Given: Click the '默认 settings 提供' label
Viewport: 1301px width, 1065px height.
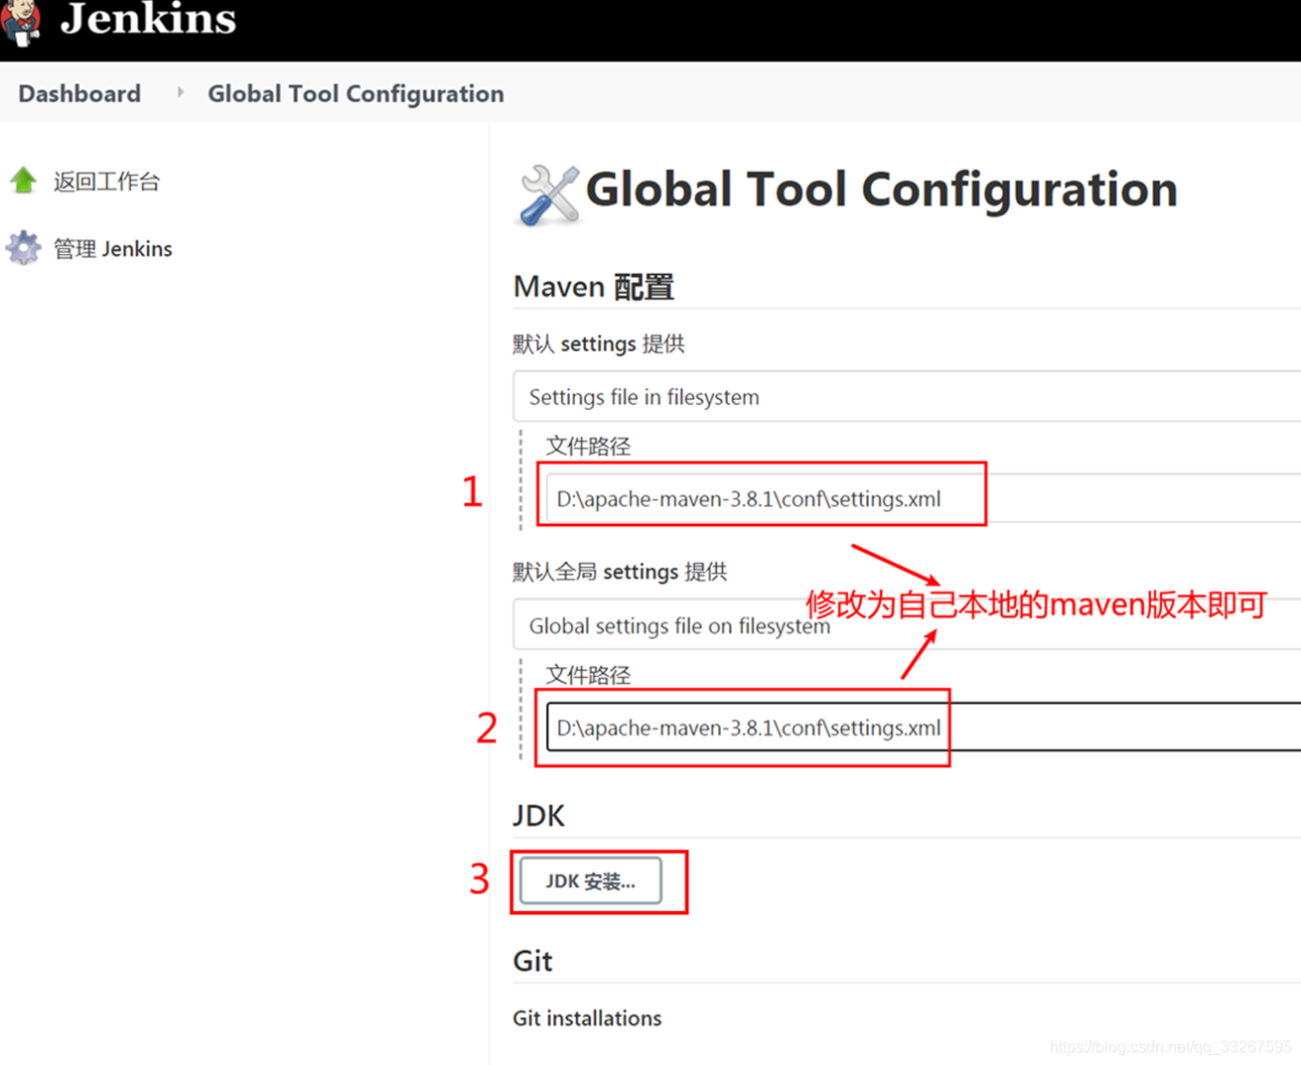Looking at the screenshot, I should click(598, 344).
